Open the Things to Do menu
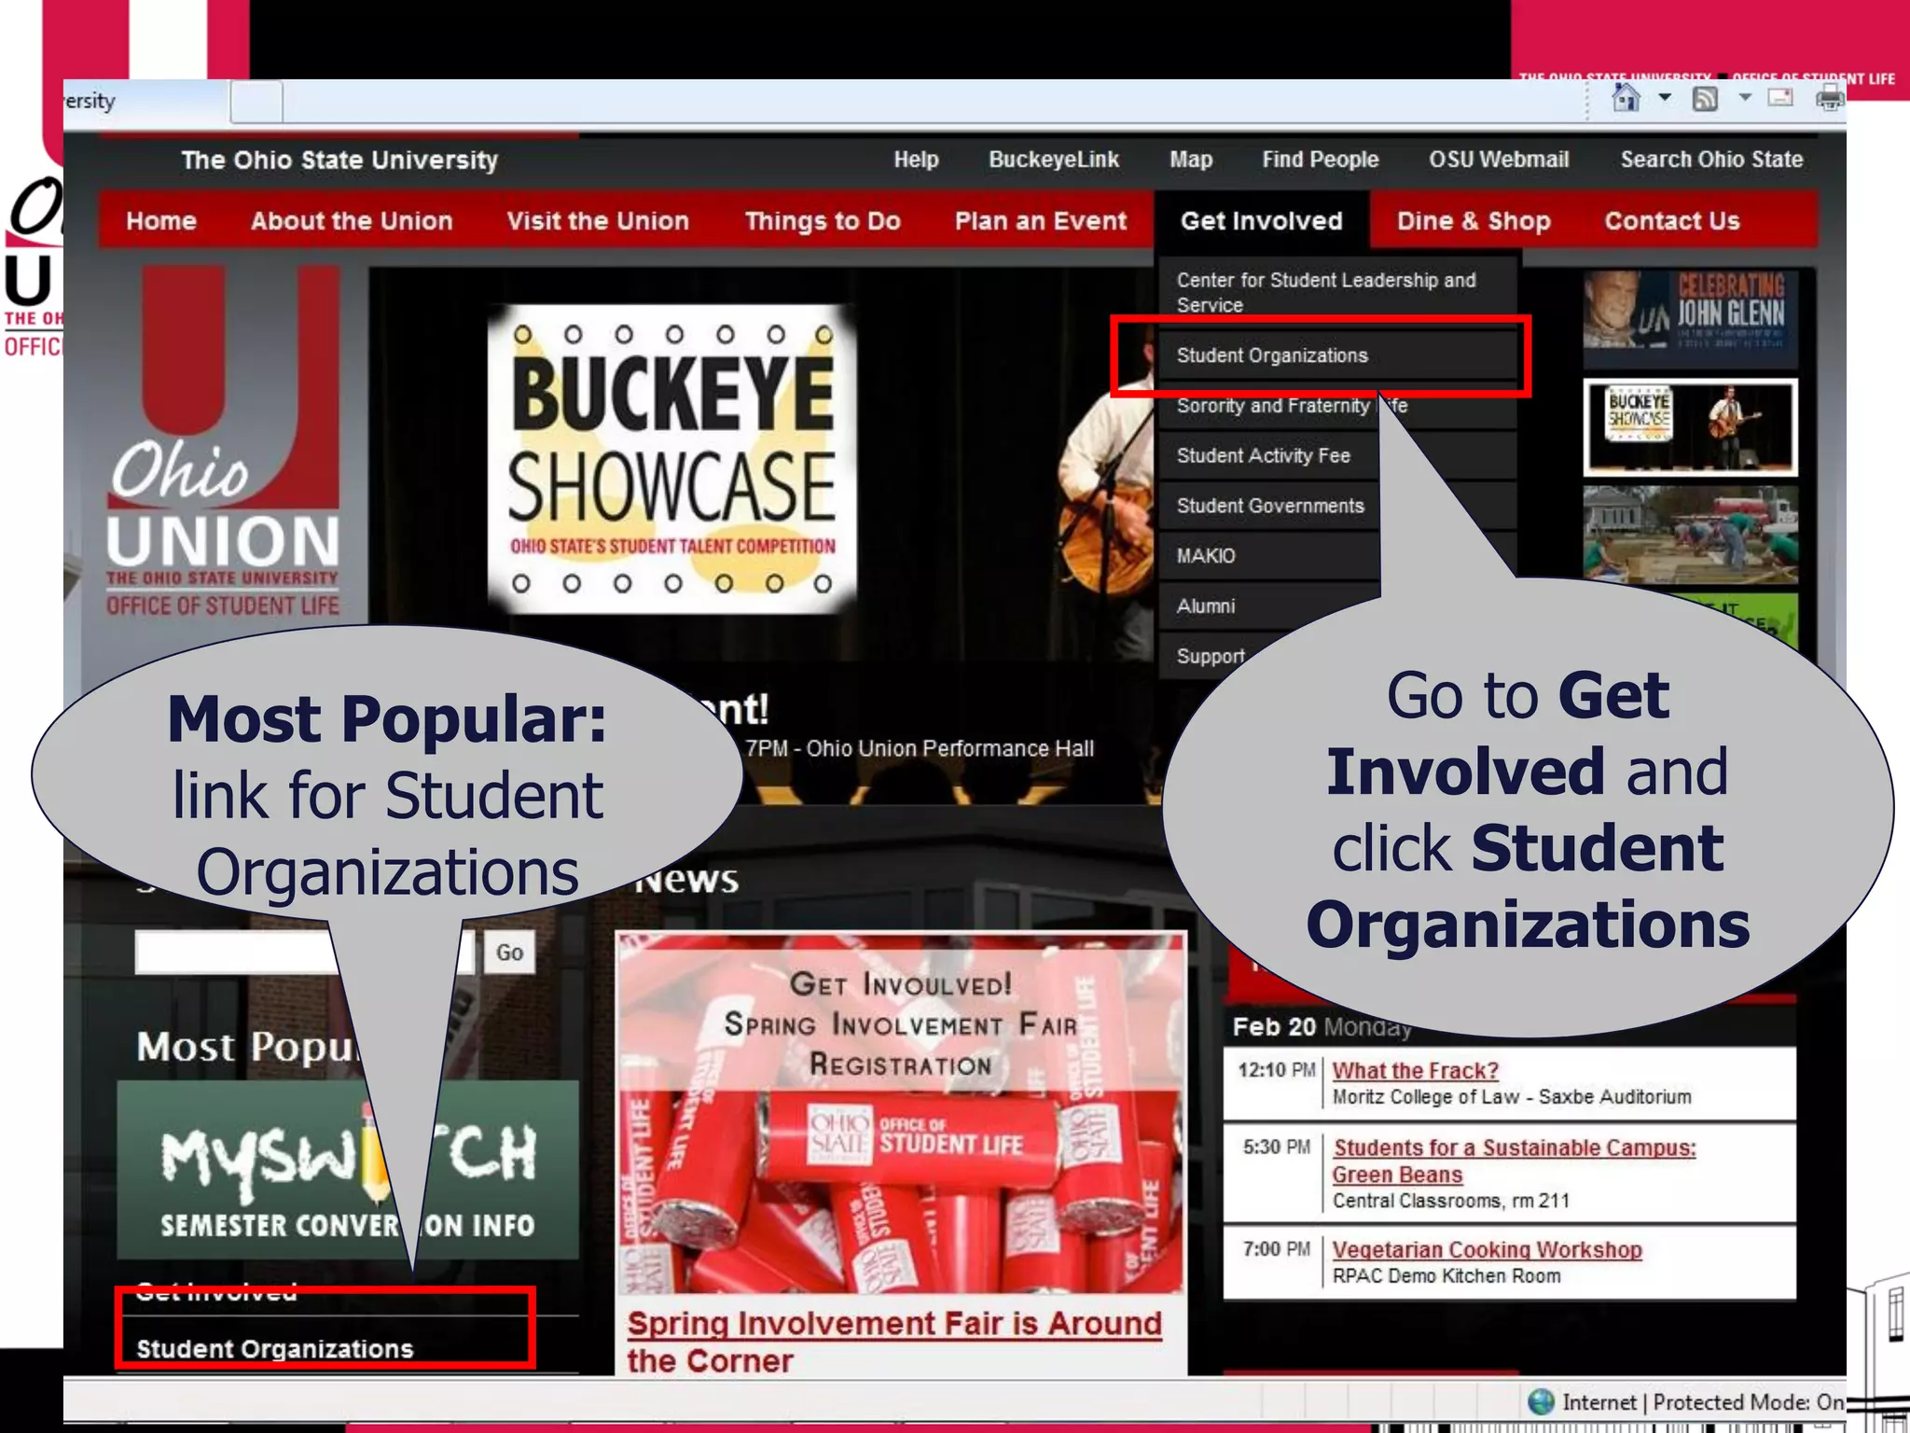1910x1433 pixels. pos(823,221)
